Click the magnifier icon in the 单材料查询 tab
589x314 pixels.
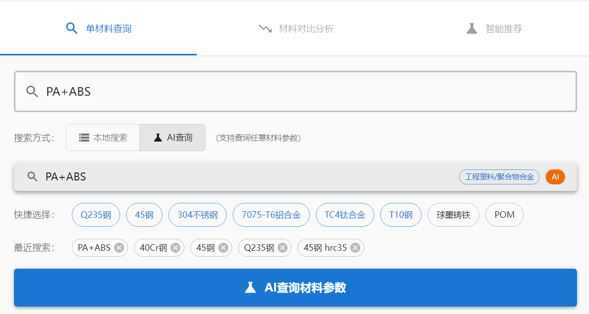click(x=71, y=28)
